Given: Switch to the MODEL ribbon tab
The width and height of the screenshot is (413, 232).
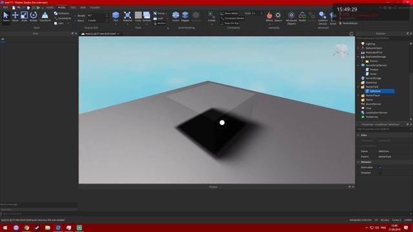Looking at the screenshot, I should click(x=62, y=8).
